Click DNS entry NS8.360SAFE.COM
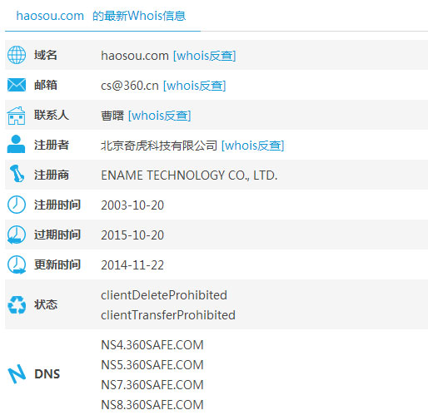 point(152,405)
